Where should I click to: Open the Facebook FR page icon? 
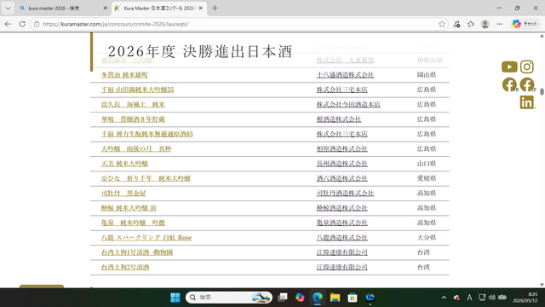(509, 84)
